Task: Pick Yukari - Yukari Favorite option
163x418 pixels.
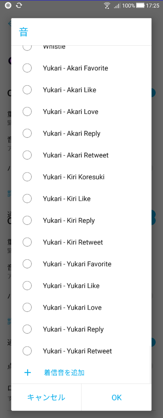Action: coord(81,264)
